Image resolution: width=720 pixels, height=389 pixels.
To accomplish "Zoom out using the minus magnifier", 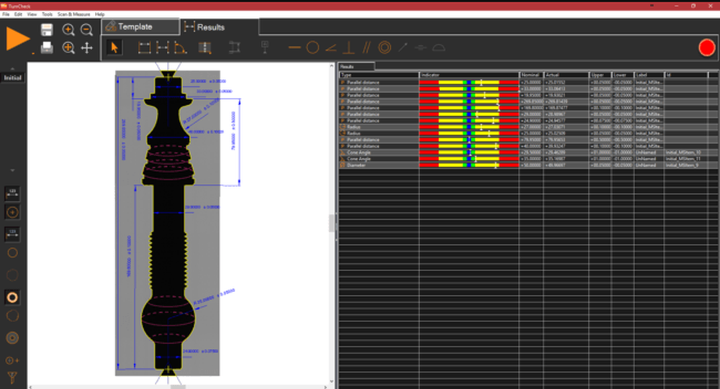I will (86, 29).
